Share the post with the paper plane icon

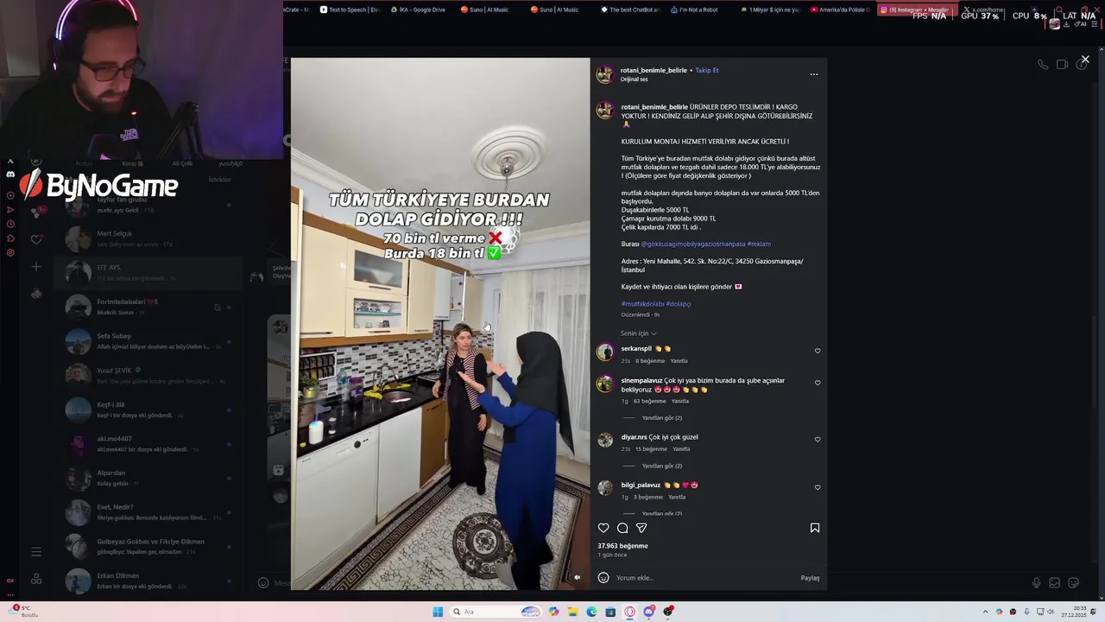tap(641, 528)
